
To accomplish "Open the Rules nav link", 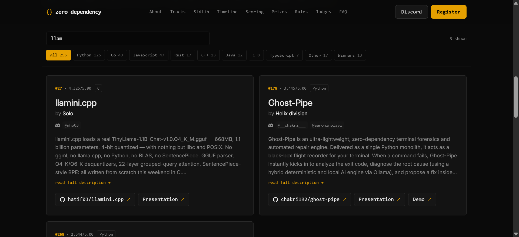I will (301, 12).
